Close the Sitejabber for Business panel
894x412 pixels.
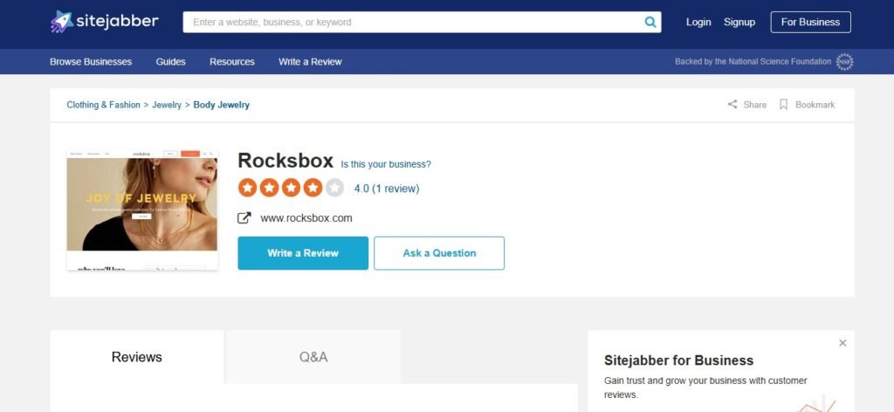click(842, 343)
